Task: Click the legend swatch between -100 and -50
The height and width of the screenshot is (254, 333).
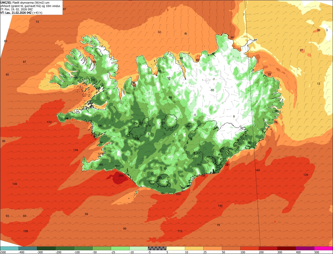Action: pos(83,248)
